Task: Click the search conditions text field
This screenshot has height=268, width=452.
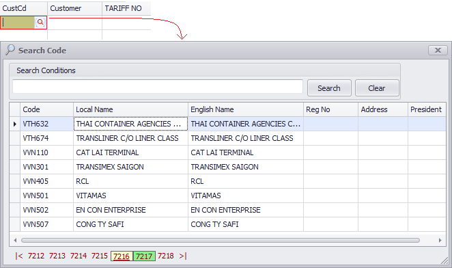Action: (x=158, y=87)
